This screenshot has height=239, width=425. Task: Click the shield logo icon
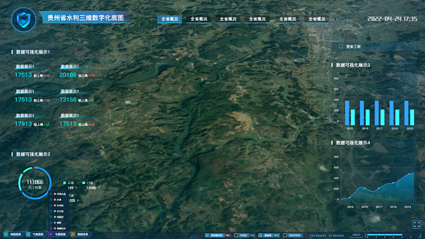pos(24,20)
